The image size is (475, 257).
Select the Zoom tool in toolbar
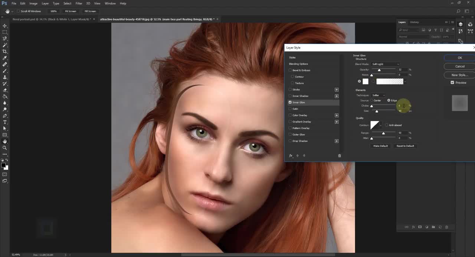coord(5,148)
